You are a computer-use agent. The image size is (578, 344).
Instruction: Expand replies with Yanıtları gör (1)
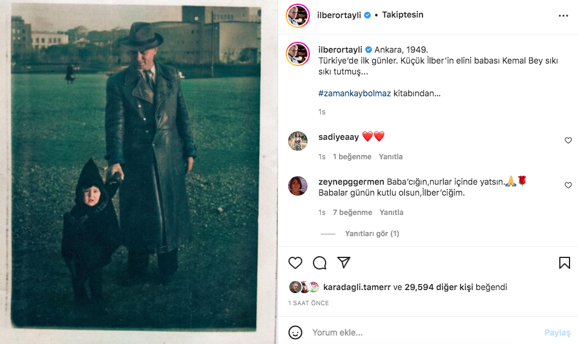(x=372, y=234)
